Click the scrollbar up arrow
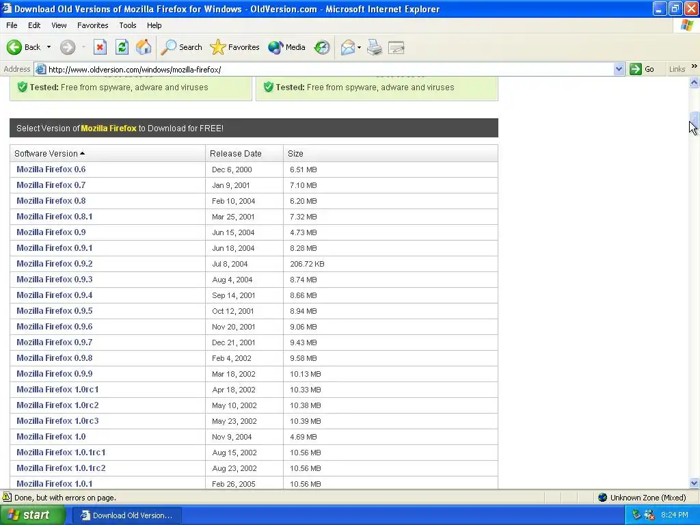The height and width of the screenshot is (525, 700). point(694,82)
